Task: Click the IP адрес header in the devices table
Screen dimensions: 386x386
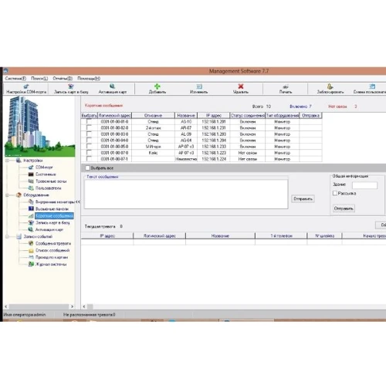Action: [x=214, y=116]
